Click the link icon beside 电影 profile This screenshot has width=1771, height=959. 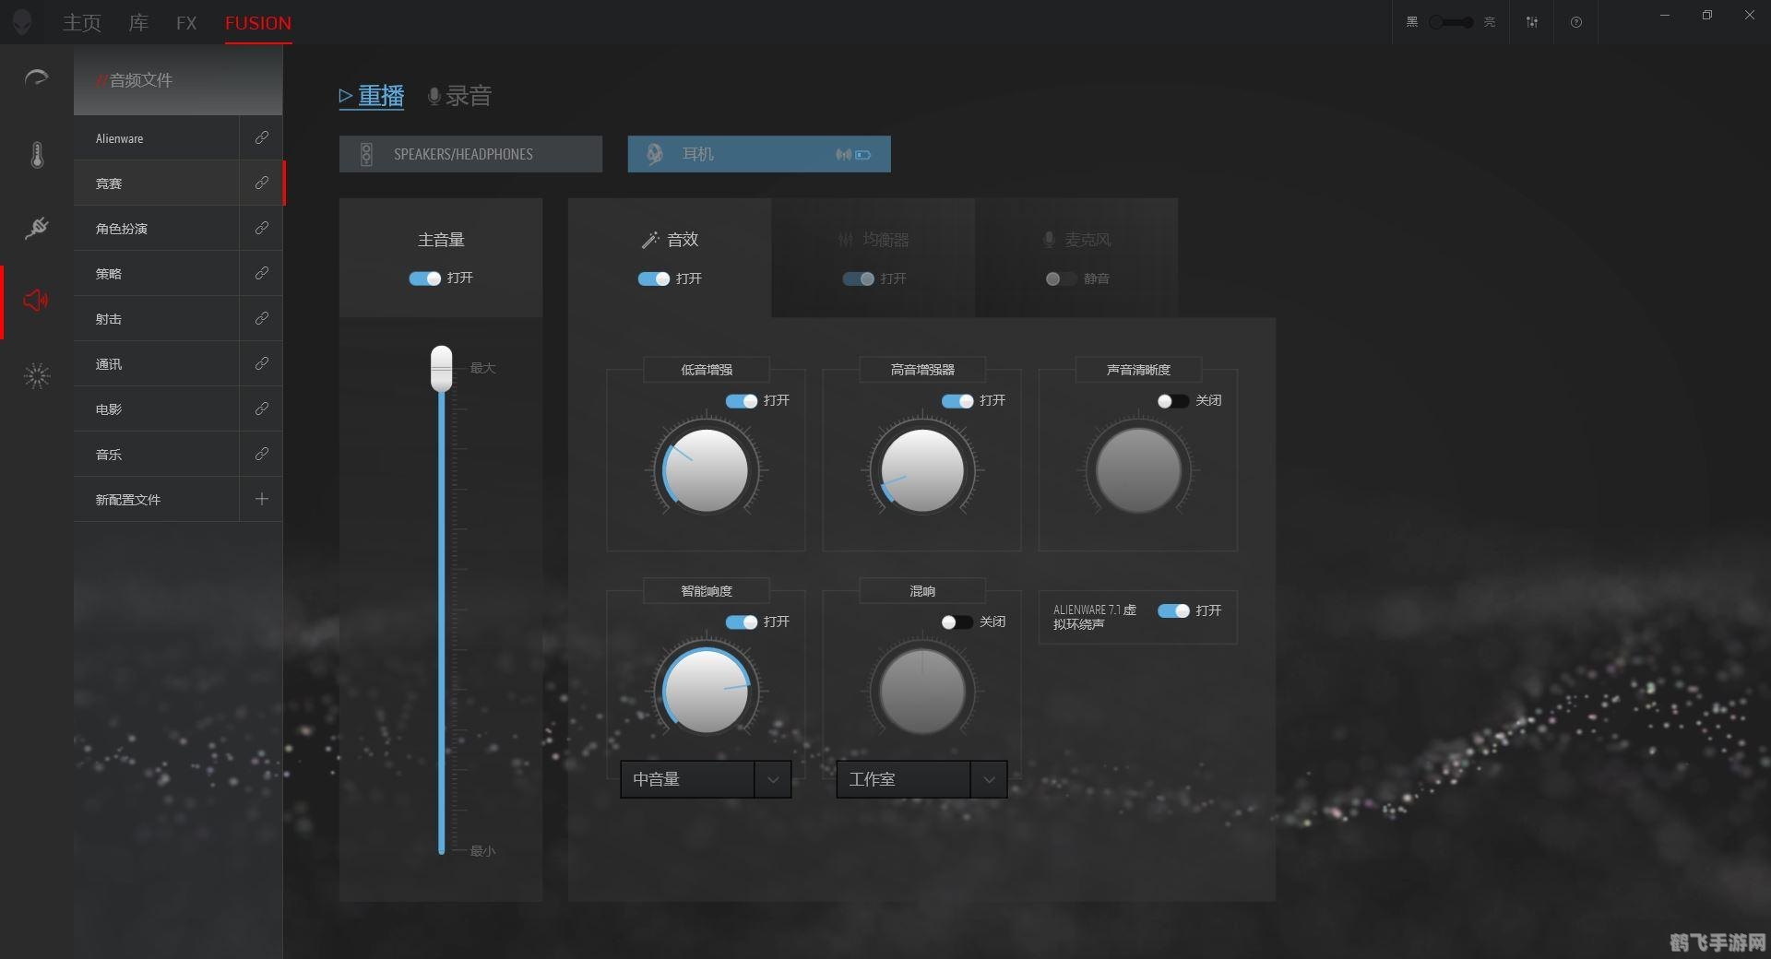click(262, 408)
